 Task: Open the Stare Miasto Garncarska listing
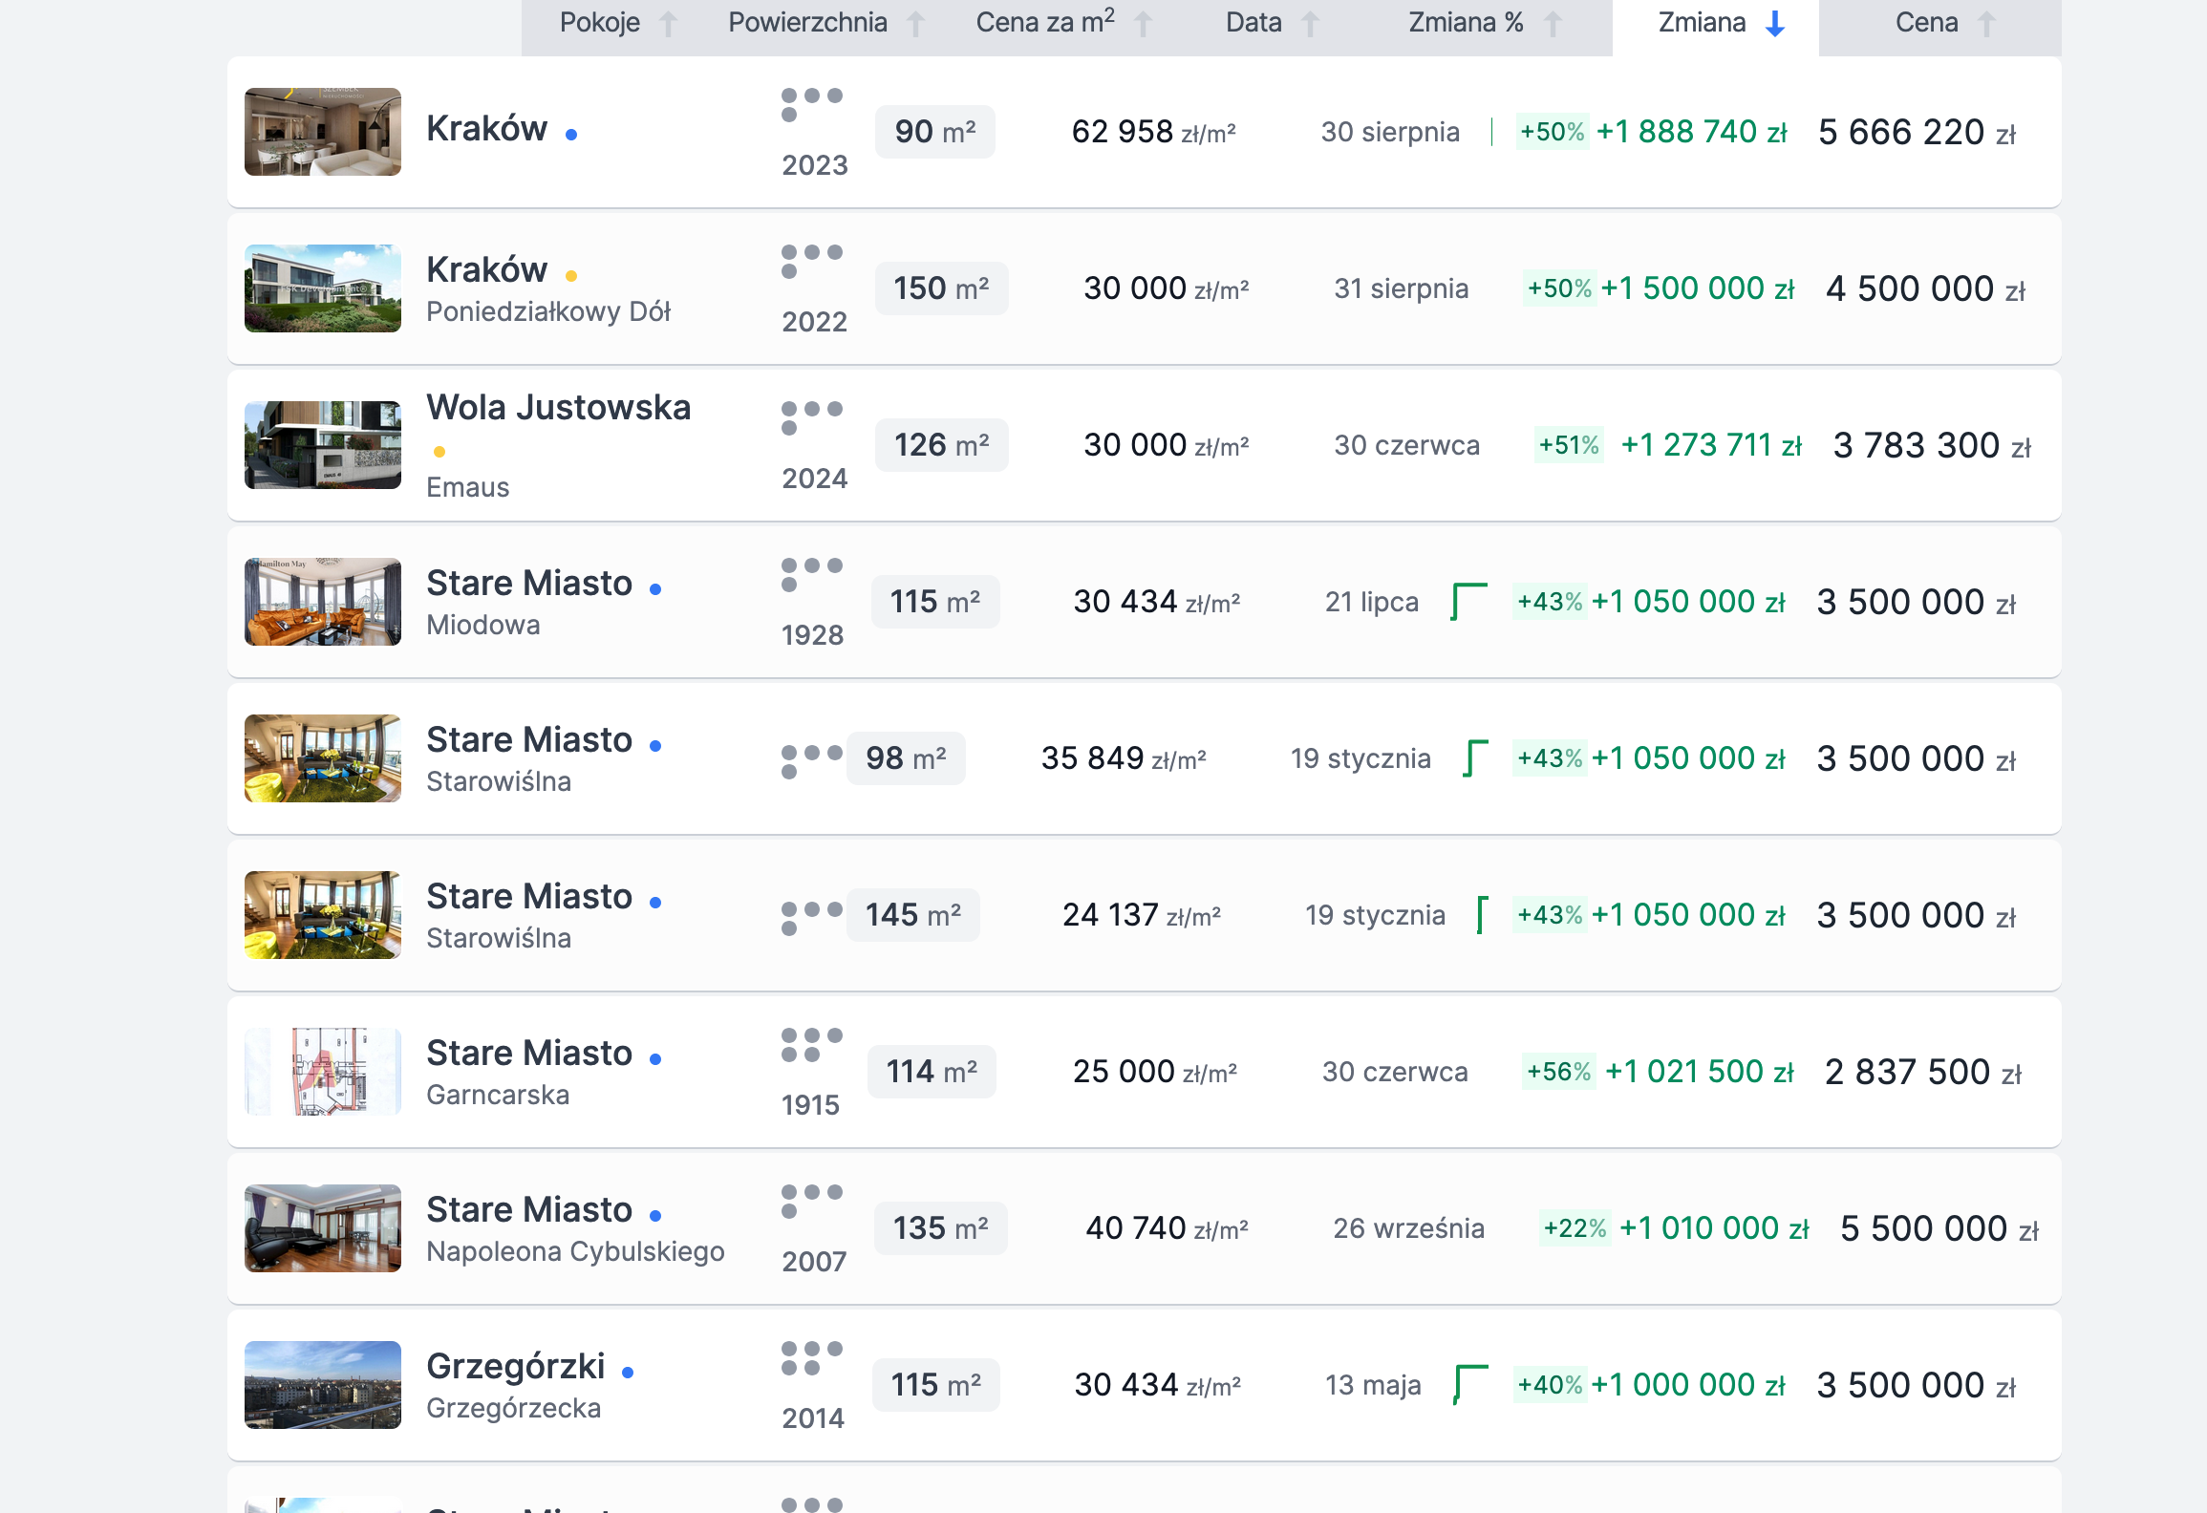[x=528, y=1054]
